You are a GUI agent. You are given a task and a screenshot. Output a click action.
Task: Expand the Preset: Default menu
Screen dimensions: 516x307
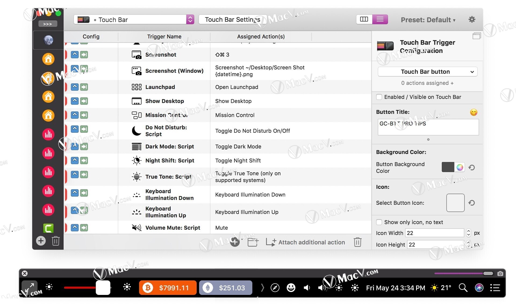pos(428,20)
